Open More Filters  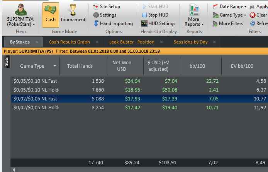click(228, 23)
